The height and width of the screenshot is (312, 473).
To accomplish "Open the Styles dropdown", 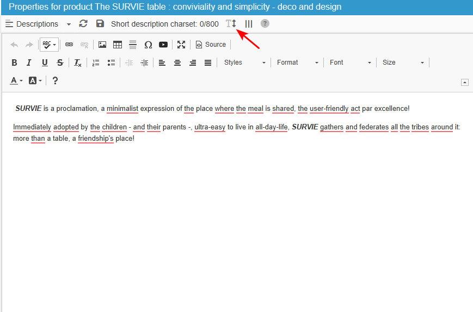I will click(x=244, y=63).
